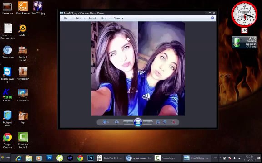Click the green round icon in the taskbar
Image resolution: width=262 pixels, height=163 pixels.
(x=60, y=158)
